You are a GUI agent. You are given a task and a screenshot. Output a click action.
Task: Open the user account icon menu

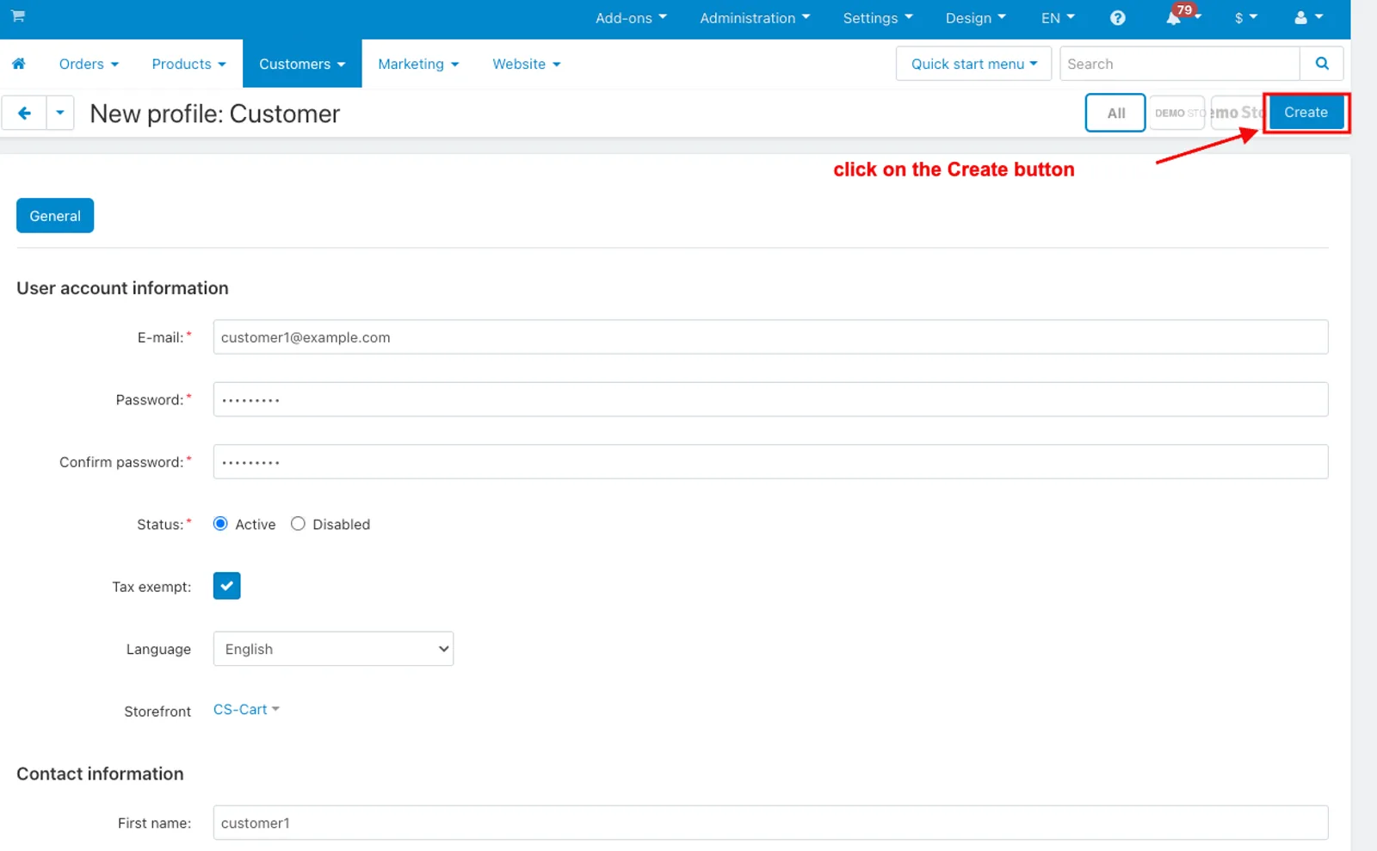tap(1308, 17)
